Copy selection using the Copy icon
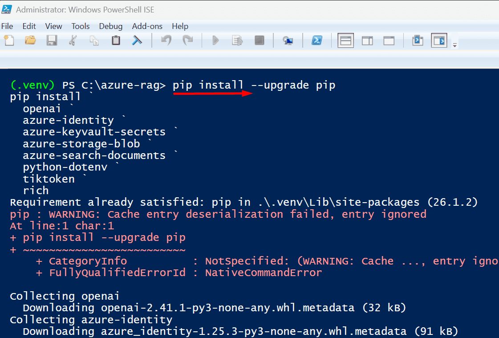Viewport: 499px width, 338px height. 94,41
